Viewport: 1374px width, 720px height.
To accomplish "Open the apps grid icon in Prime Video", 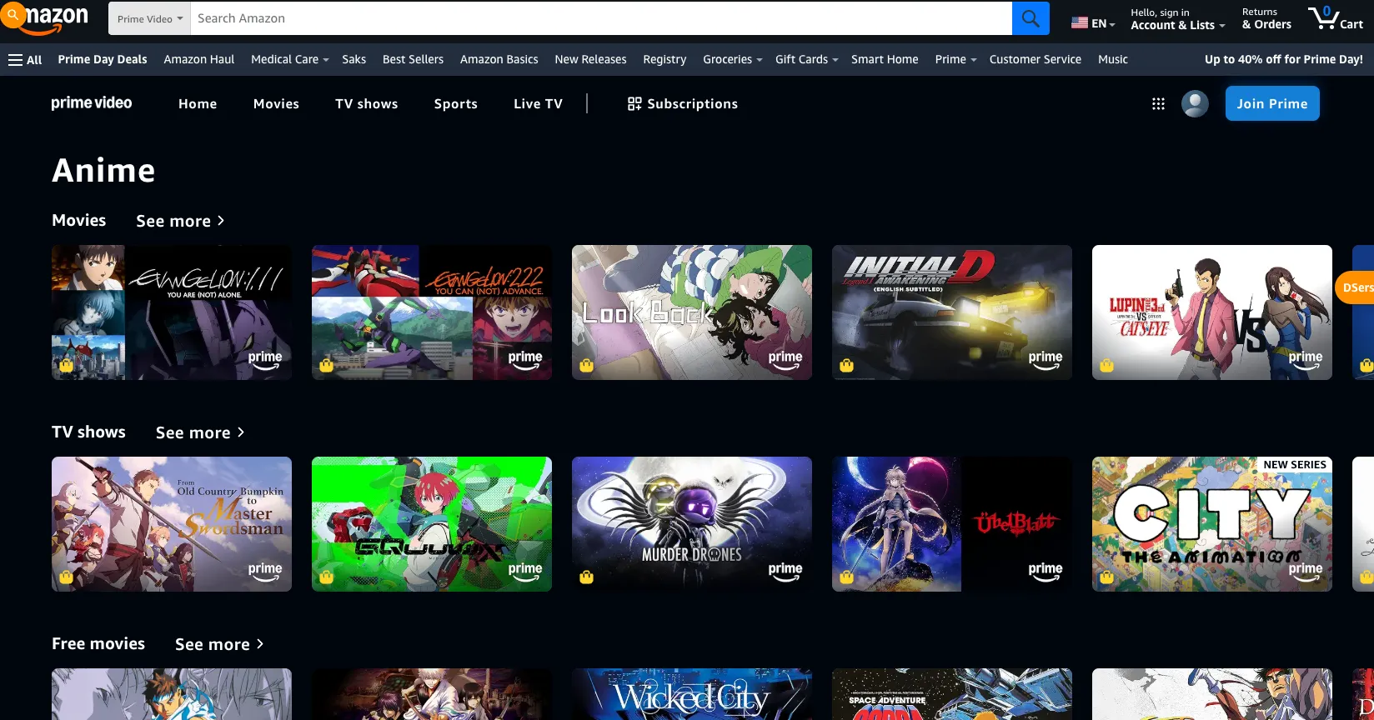I will tap(1158, 104).
